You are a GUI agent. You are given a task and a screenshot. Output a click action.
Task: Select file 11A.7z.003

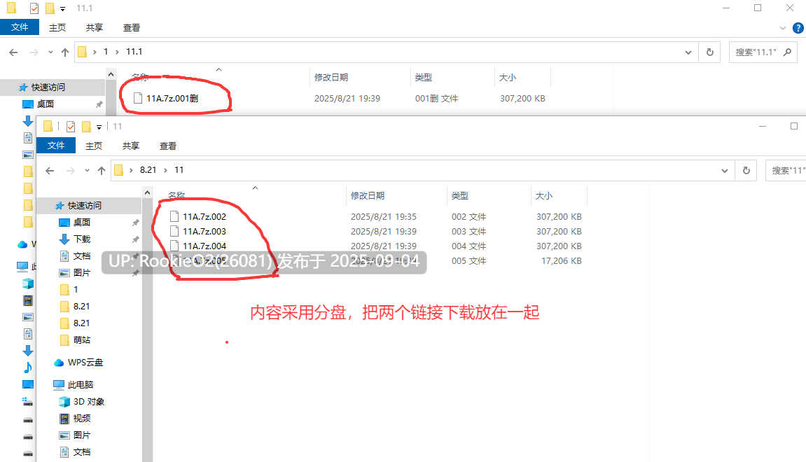[x=204, y=231]
